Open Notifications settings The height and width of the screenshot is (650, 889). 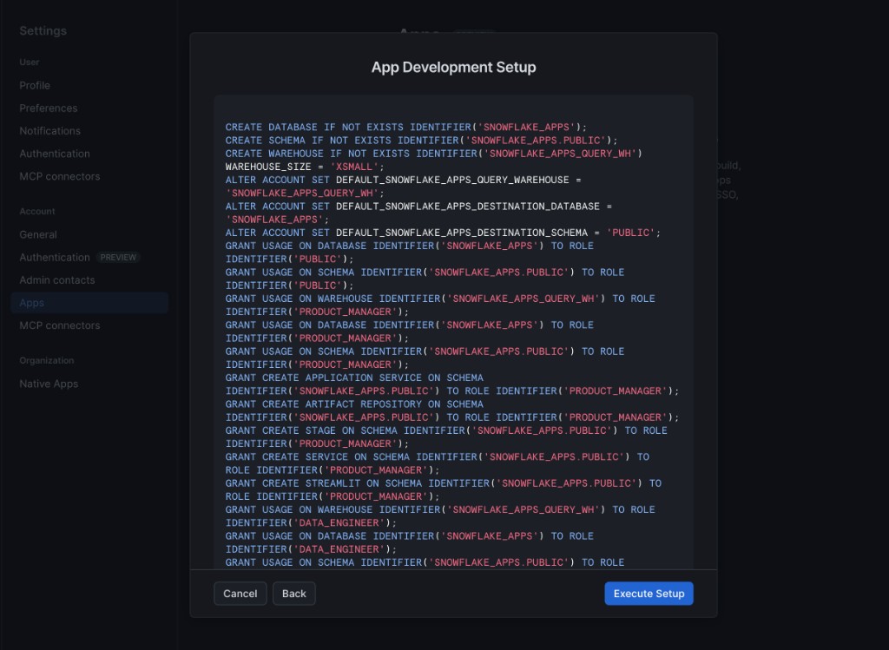[49, 131]
